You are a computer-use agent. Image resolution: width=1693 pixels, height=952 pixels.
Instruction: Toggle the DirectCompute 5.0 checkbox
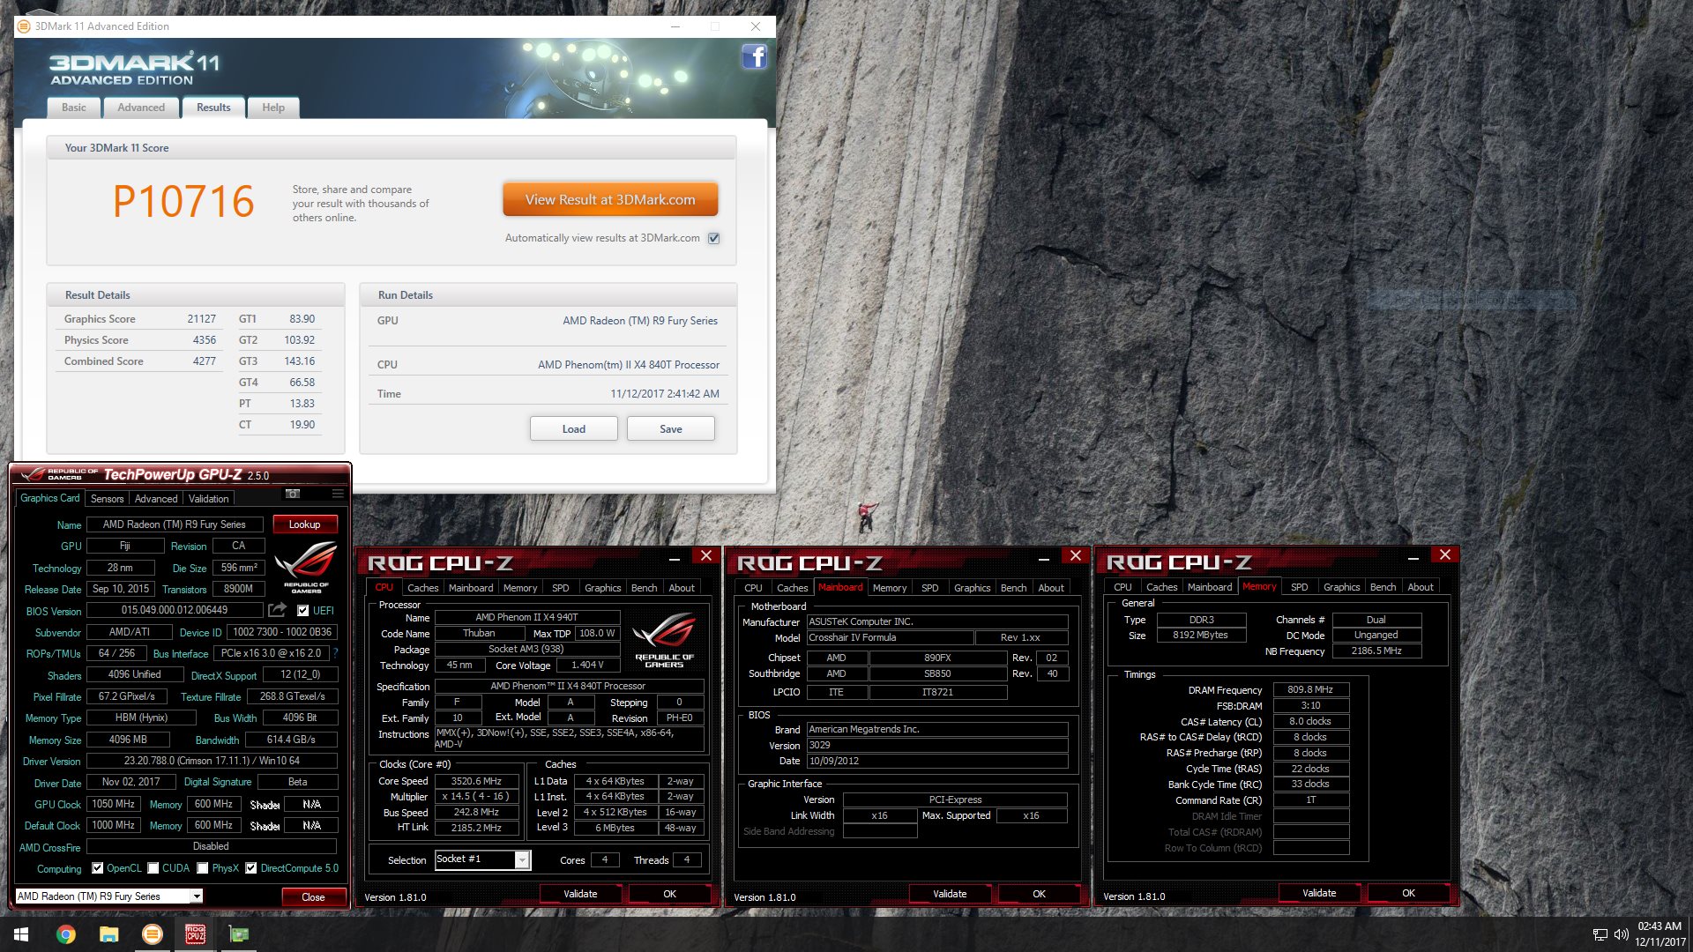(x=251, y=868)
